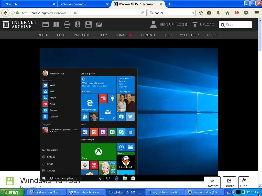Open the ABOUT menu item
The width and height of the screenshot is (262, 196).
pyautogui.click(x=43, y=35)
